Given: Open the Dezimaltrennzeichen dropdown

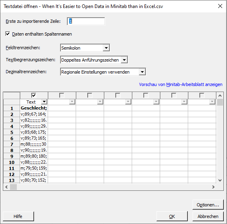Looking at the screenshot, I should pyautogui.click(x=103, y=72).
